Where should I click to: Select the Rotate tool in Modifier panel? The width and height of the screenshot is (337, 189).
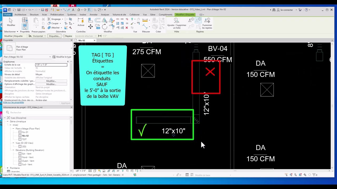pos(105,27)
